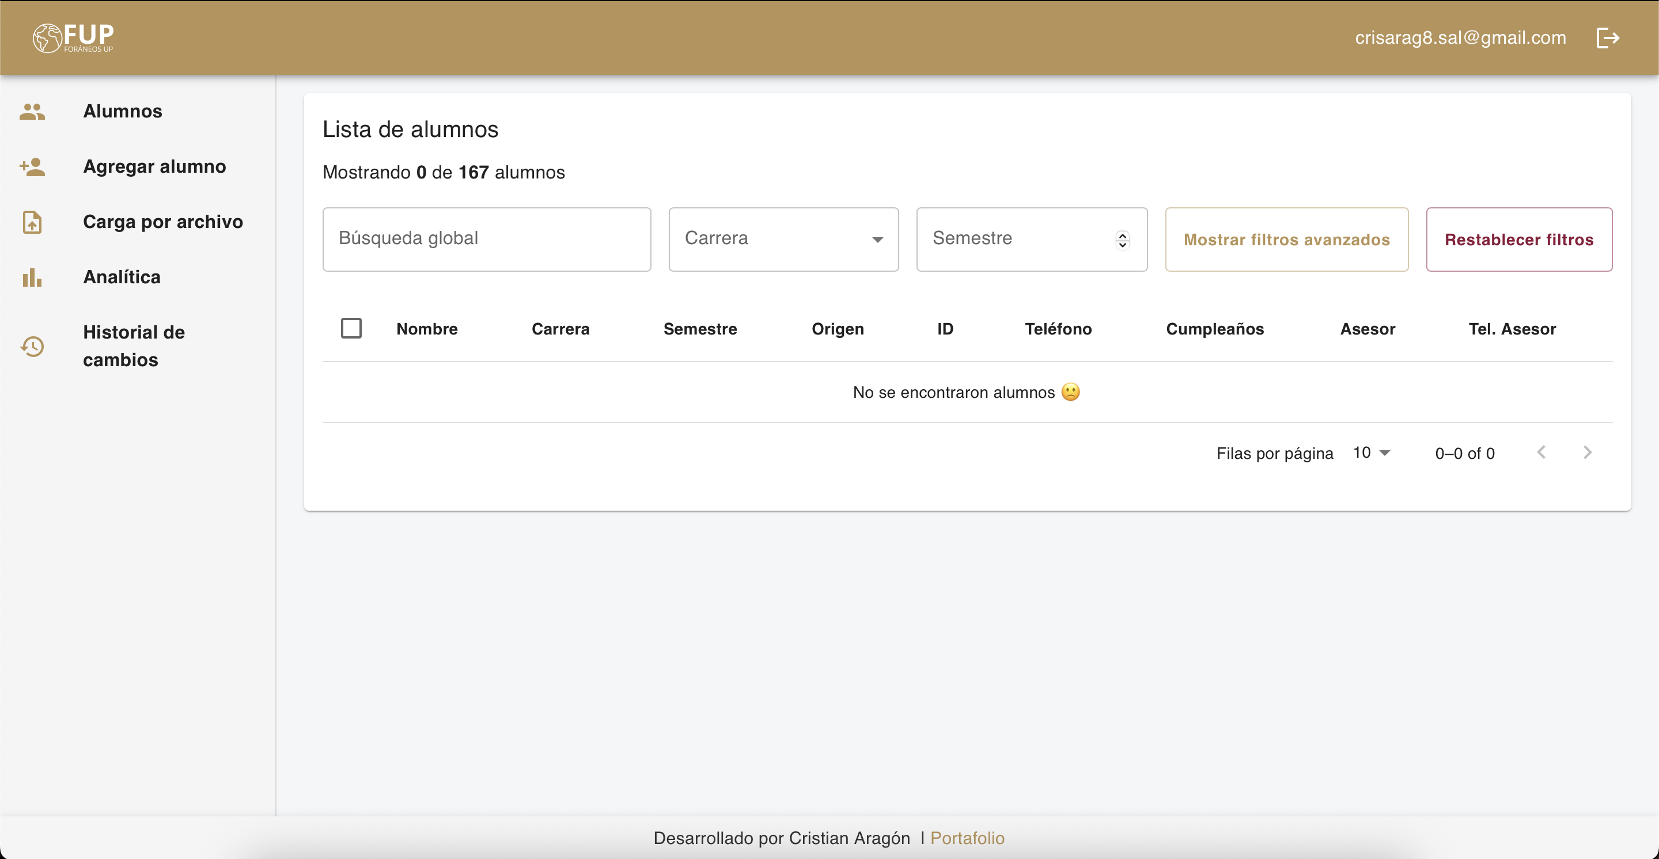Image resolution: width=1659 pixels, height=859 pixels.
Task: Click the crisarag8.sal@gmail.com account email
Action: coord(1460,38)
